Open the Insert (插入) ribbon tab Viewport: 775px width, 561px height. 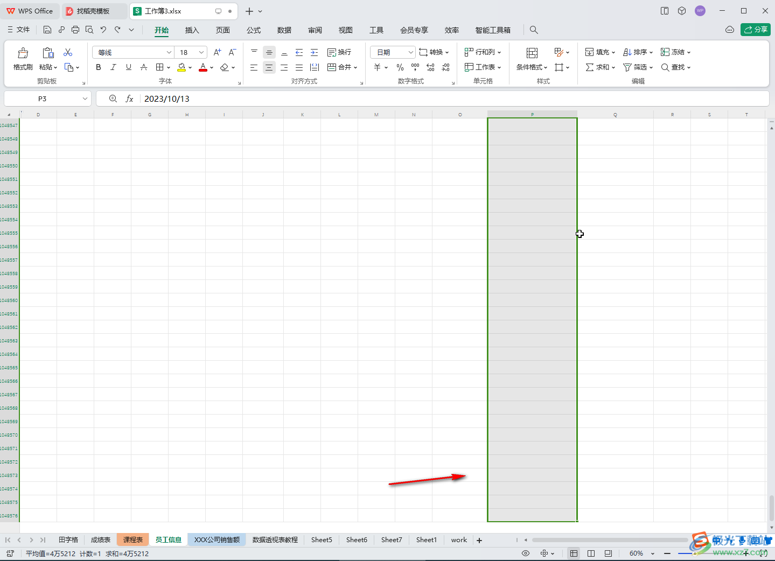(192, 30)
